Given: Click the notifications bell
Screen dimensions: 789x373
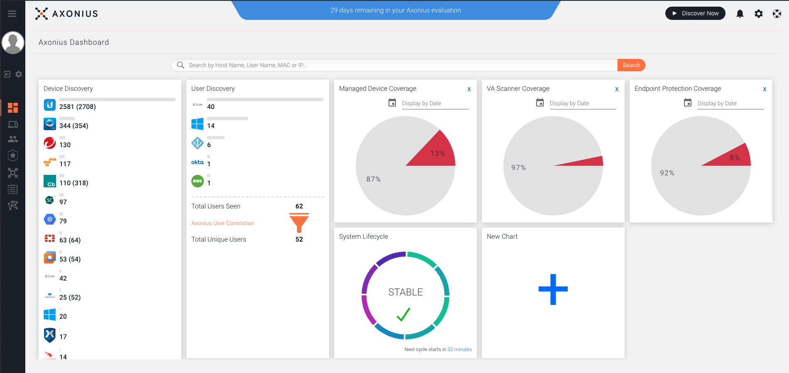Looking at the screenshot, I should tap(740, 13).
